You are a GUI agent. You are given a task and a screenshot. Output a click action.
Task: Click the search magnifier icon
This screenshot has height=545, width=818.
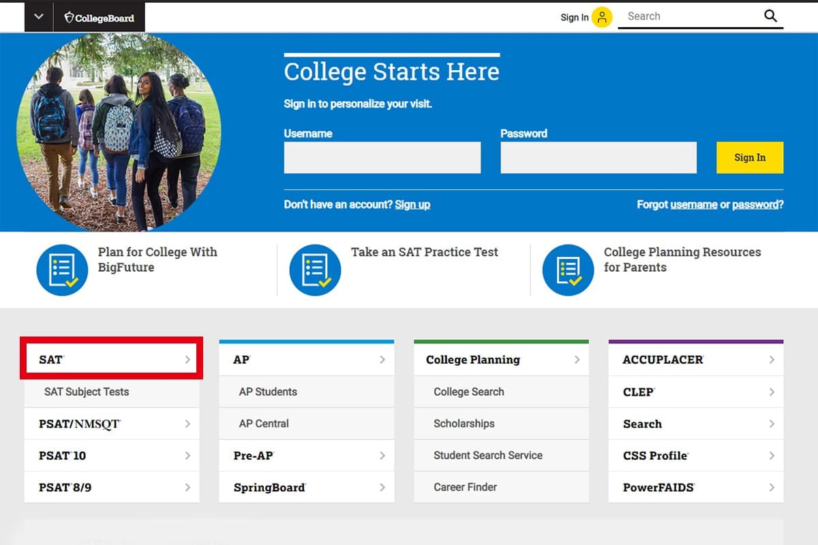[770, 16]
